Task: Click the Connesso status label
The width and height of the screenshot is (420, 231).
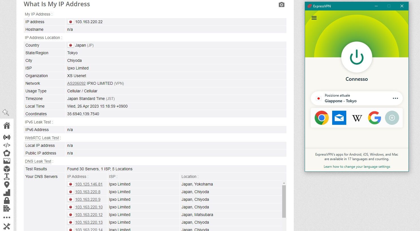Action: tap(357, 79)
